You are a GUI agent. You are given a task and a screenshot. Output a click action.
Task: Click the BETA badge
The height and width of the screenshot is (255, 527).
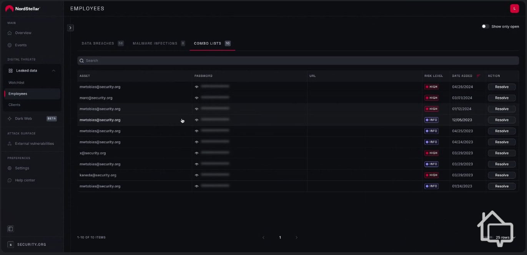(52, 119)
